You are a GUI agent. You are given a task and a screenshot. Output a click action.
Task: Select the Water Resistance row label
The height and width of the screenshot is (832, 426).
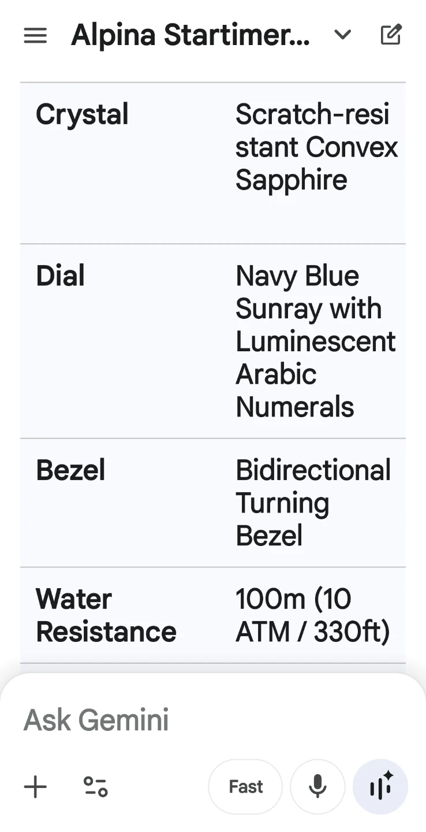(x=106, y=615)
